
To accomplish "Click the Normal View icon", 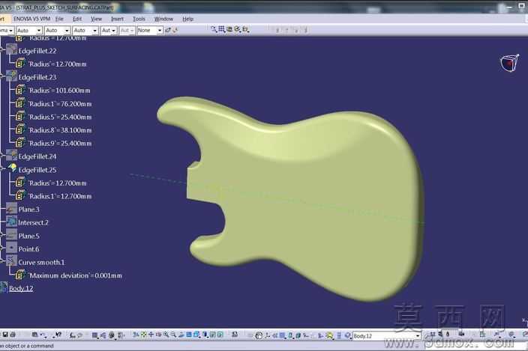I will tap(181, 335).
